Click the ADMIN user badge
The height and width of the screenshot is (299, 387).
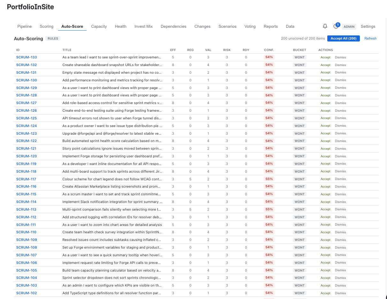[x=349, y=27]
